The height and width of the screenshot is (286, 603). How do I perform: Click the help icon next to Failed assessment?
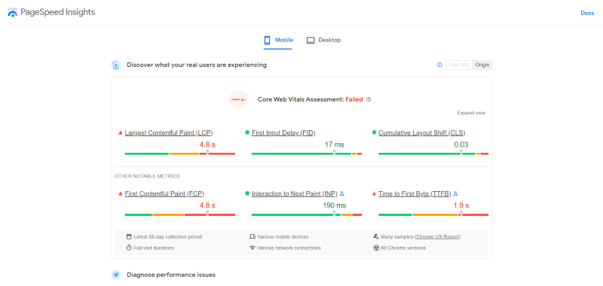click(x=369, y=99)
